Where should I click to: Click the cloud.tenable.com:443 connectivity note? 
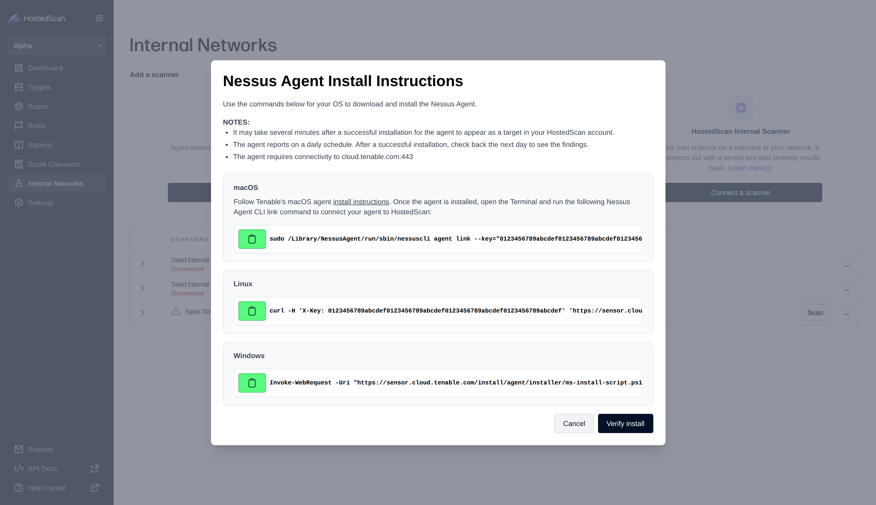[323, 157]
